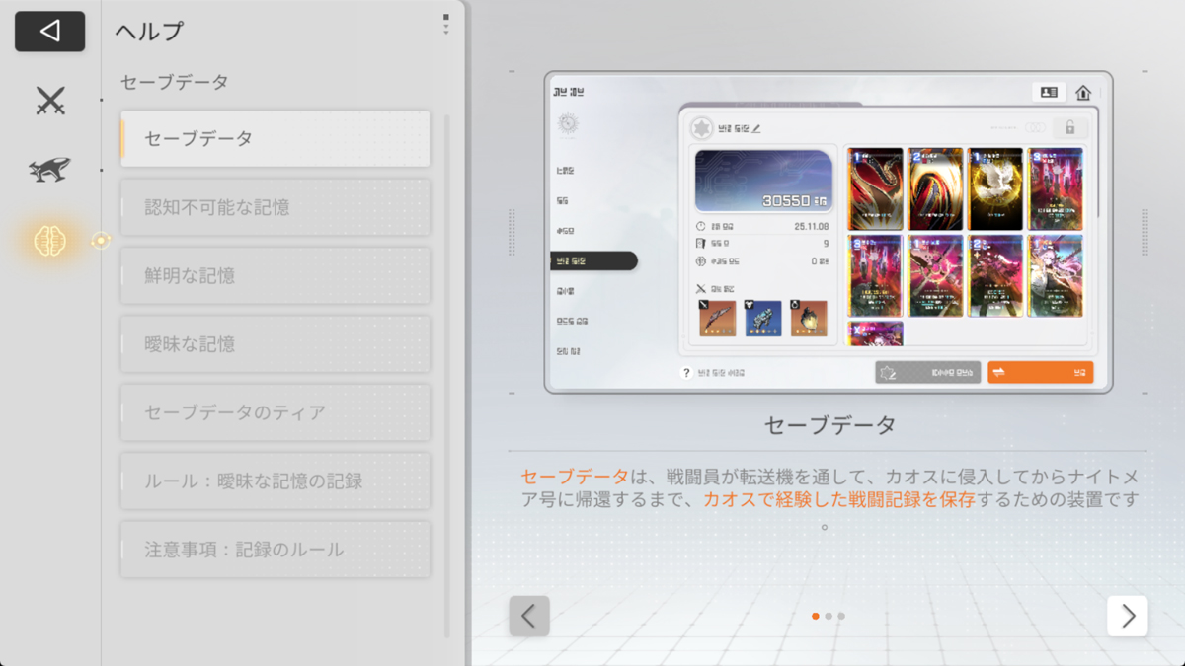Jump to the second page indicator dot
This screenshot has width=1185, height=666.
tap(829, 617)
